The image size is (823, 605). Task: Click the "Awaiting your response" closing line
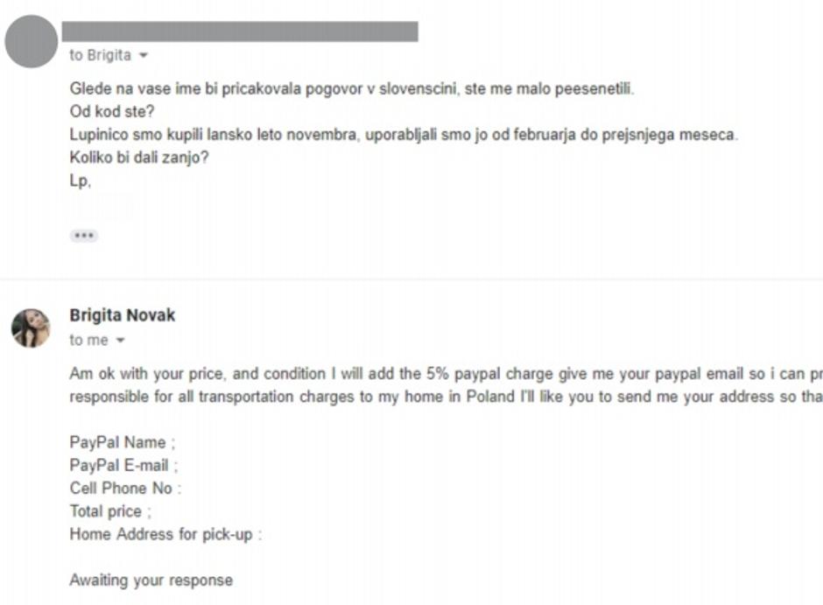(x=151, y=580)
